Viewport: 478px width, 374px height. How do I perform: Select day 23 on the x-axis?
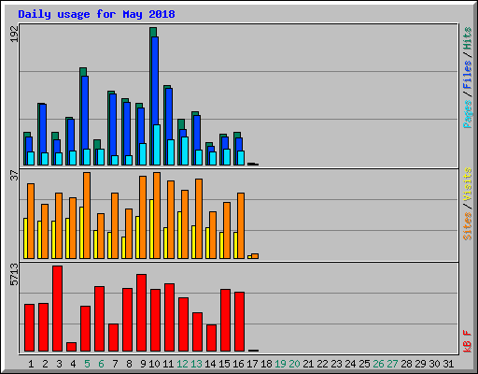(336, 364)
